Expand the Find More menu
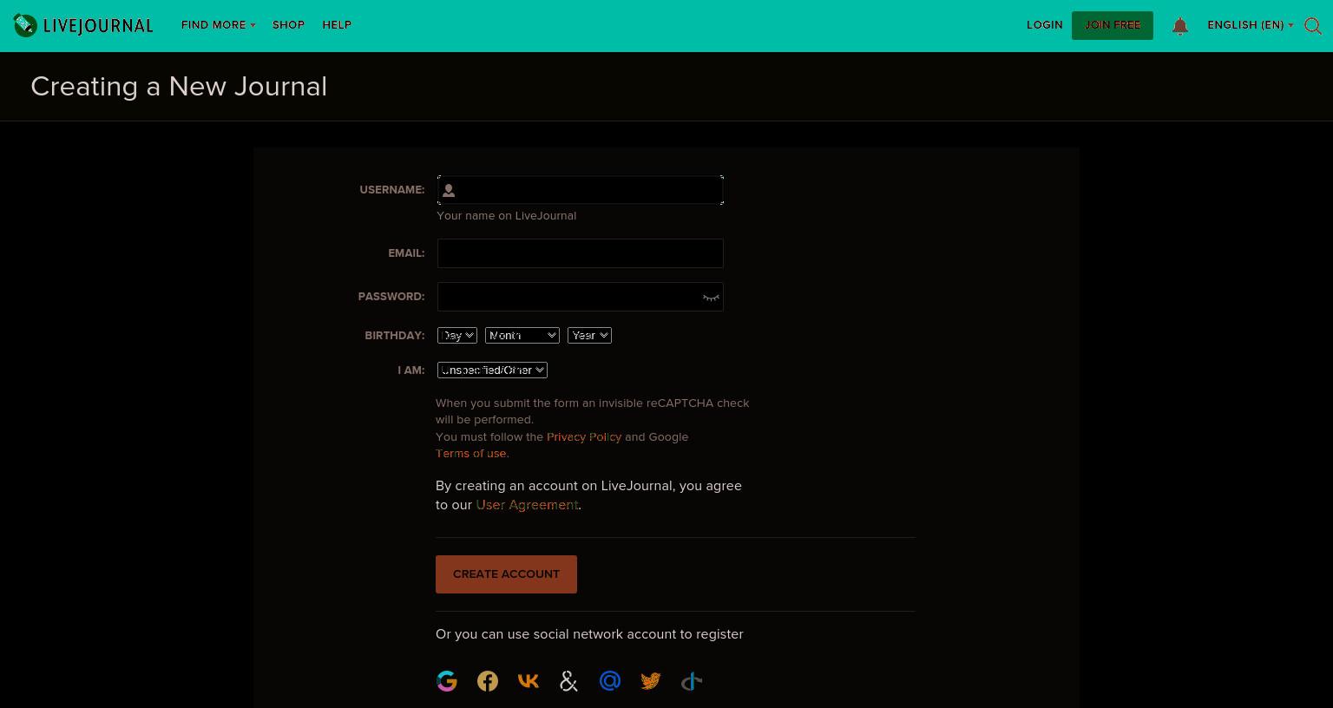 coord(218,25)
